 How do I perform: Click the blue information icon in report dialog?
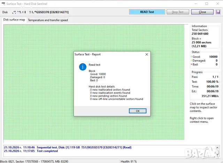(x=83, y=67)
